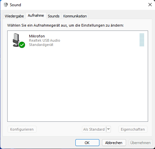Expand the Als Standard dropdown arrow

click(x=109, y=129)
